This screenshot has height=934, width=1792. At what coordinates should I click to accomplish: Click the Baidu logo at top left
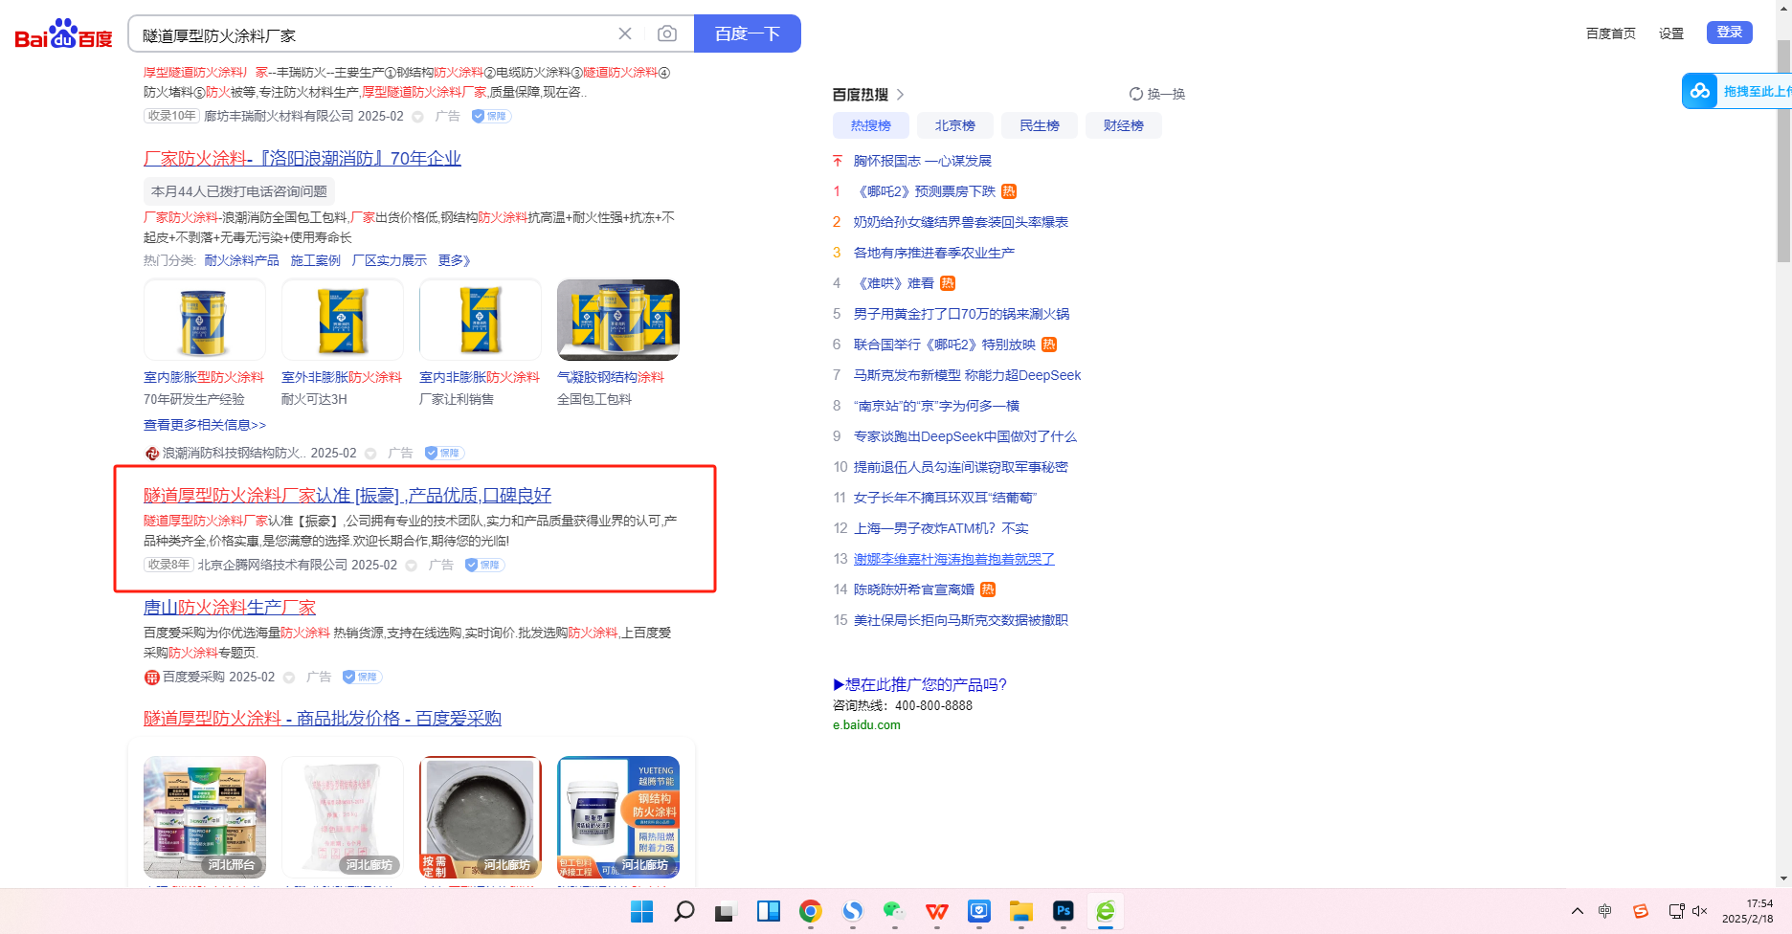[x=63, y=34]
